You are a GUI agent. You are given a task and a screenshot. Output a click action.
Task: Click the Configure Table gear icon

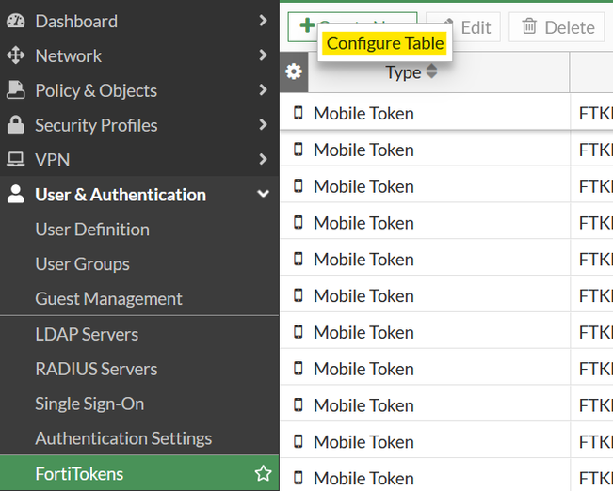pyautogui.click(x=294, y=71)
